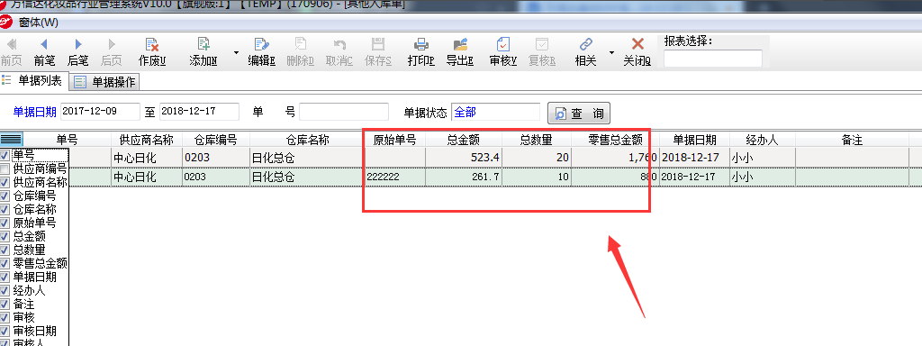Expand the dropdown arrow beside 添加
922x346 pixels.
click(x=237, y=52)
